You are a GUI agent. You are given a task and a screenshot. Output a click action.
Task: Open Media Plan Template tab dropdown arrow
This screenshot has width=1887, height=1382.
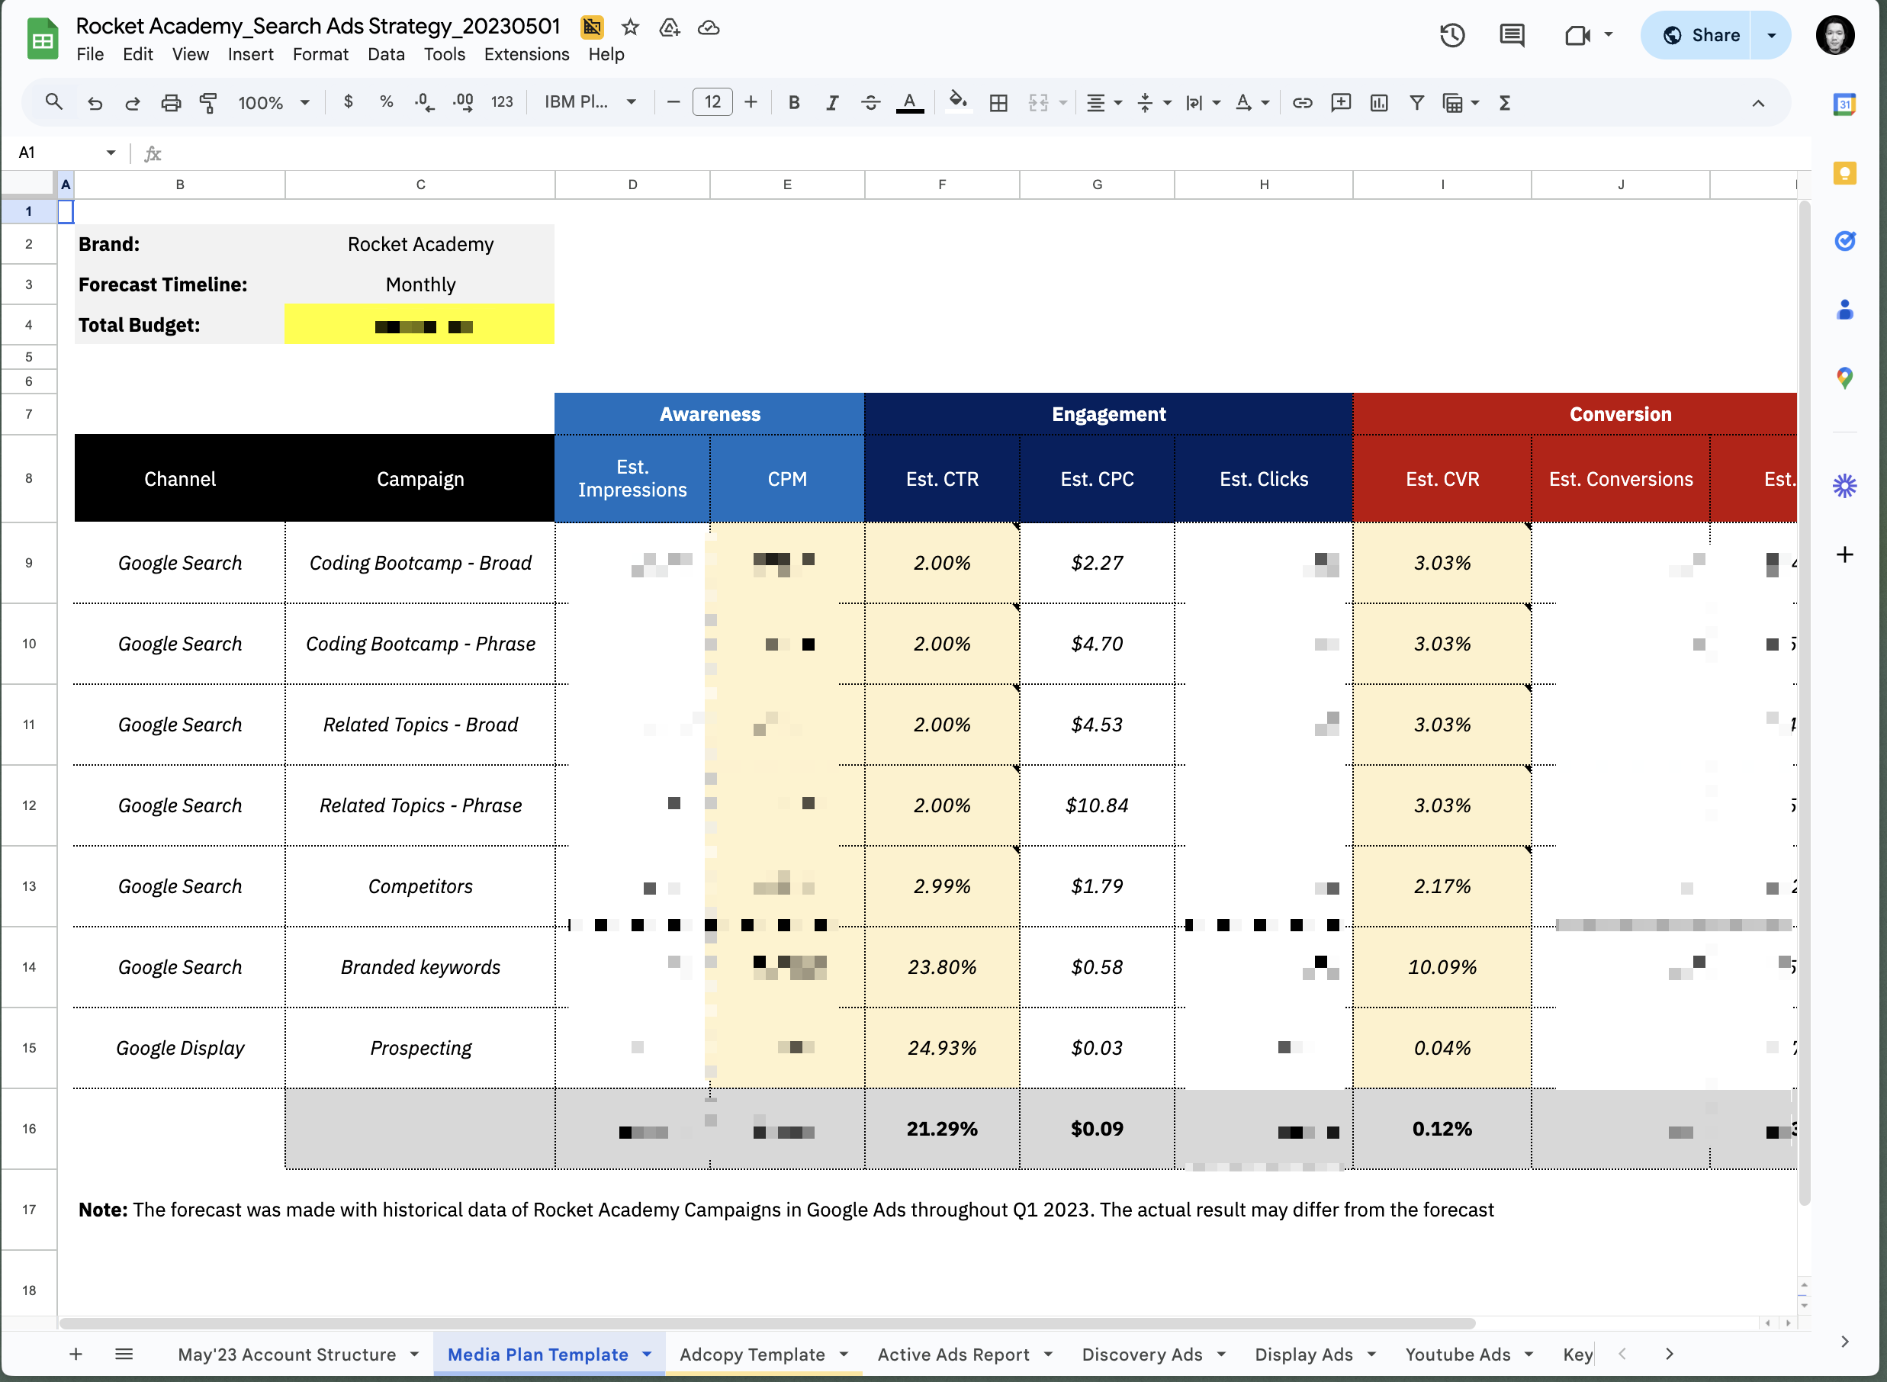[x=648, y=1354]
